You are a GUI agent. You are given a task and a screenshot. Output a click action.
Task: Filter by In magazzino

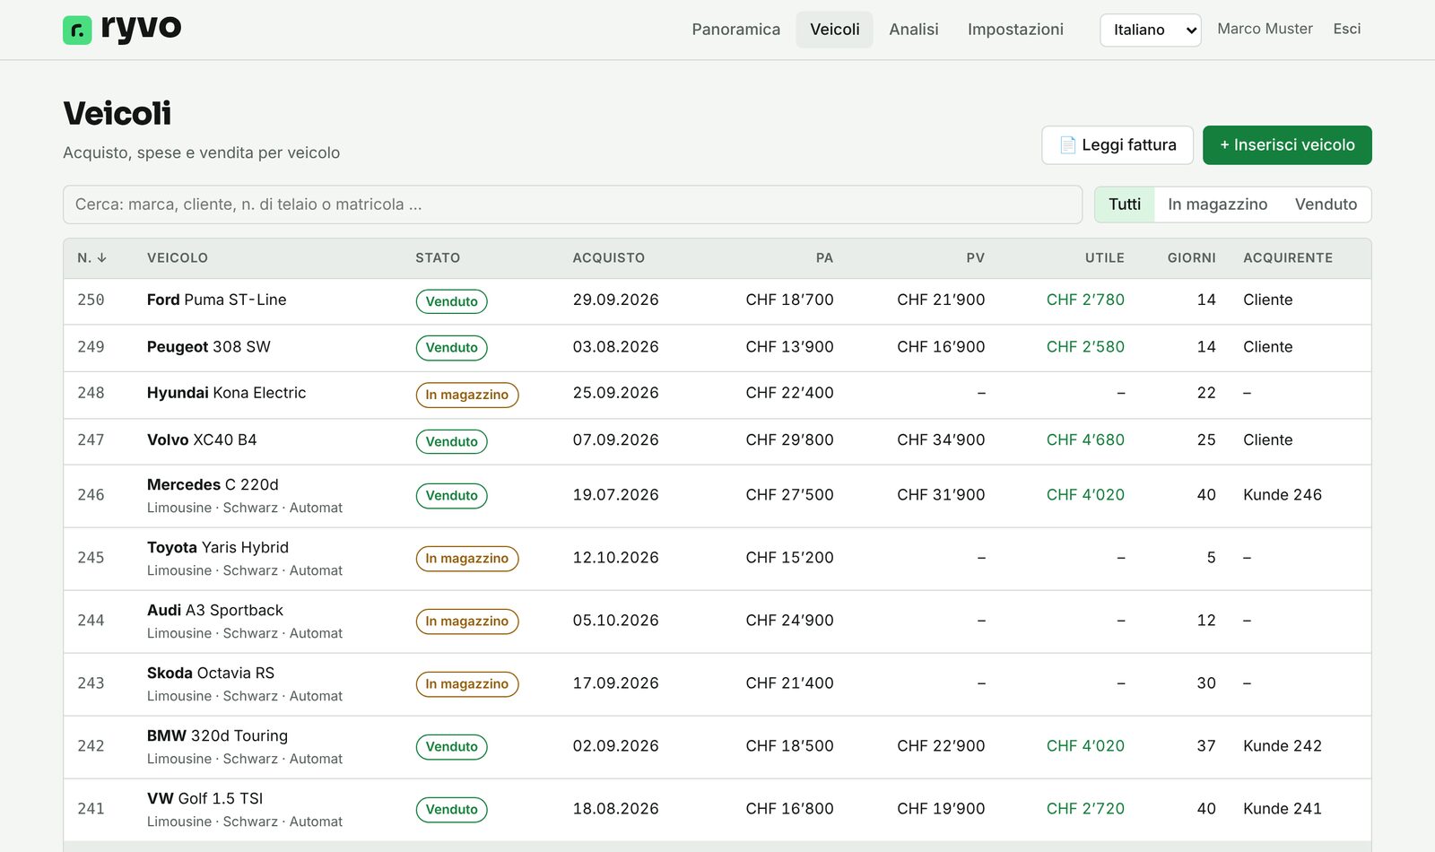click(1217, 204)
